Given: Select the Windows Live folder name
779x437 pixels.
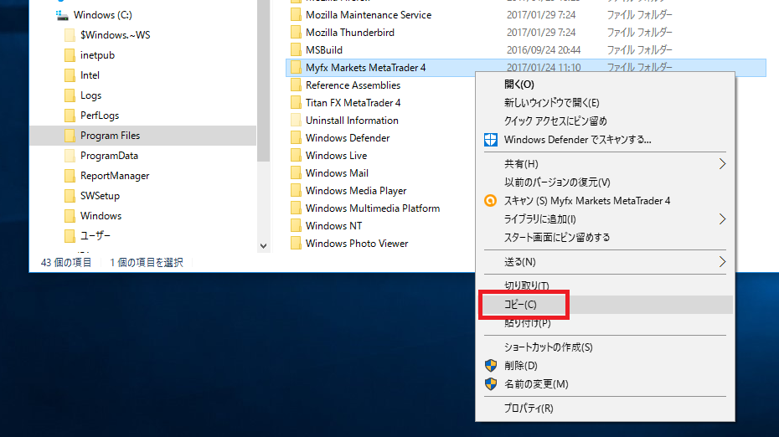Looking at the screenshot, I should tap(337, 156).
